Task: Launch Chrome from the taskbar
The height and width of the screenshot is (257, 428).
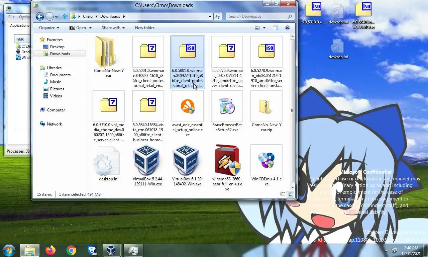Action: click(71, 250)
